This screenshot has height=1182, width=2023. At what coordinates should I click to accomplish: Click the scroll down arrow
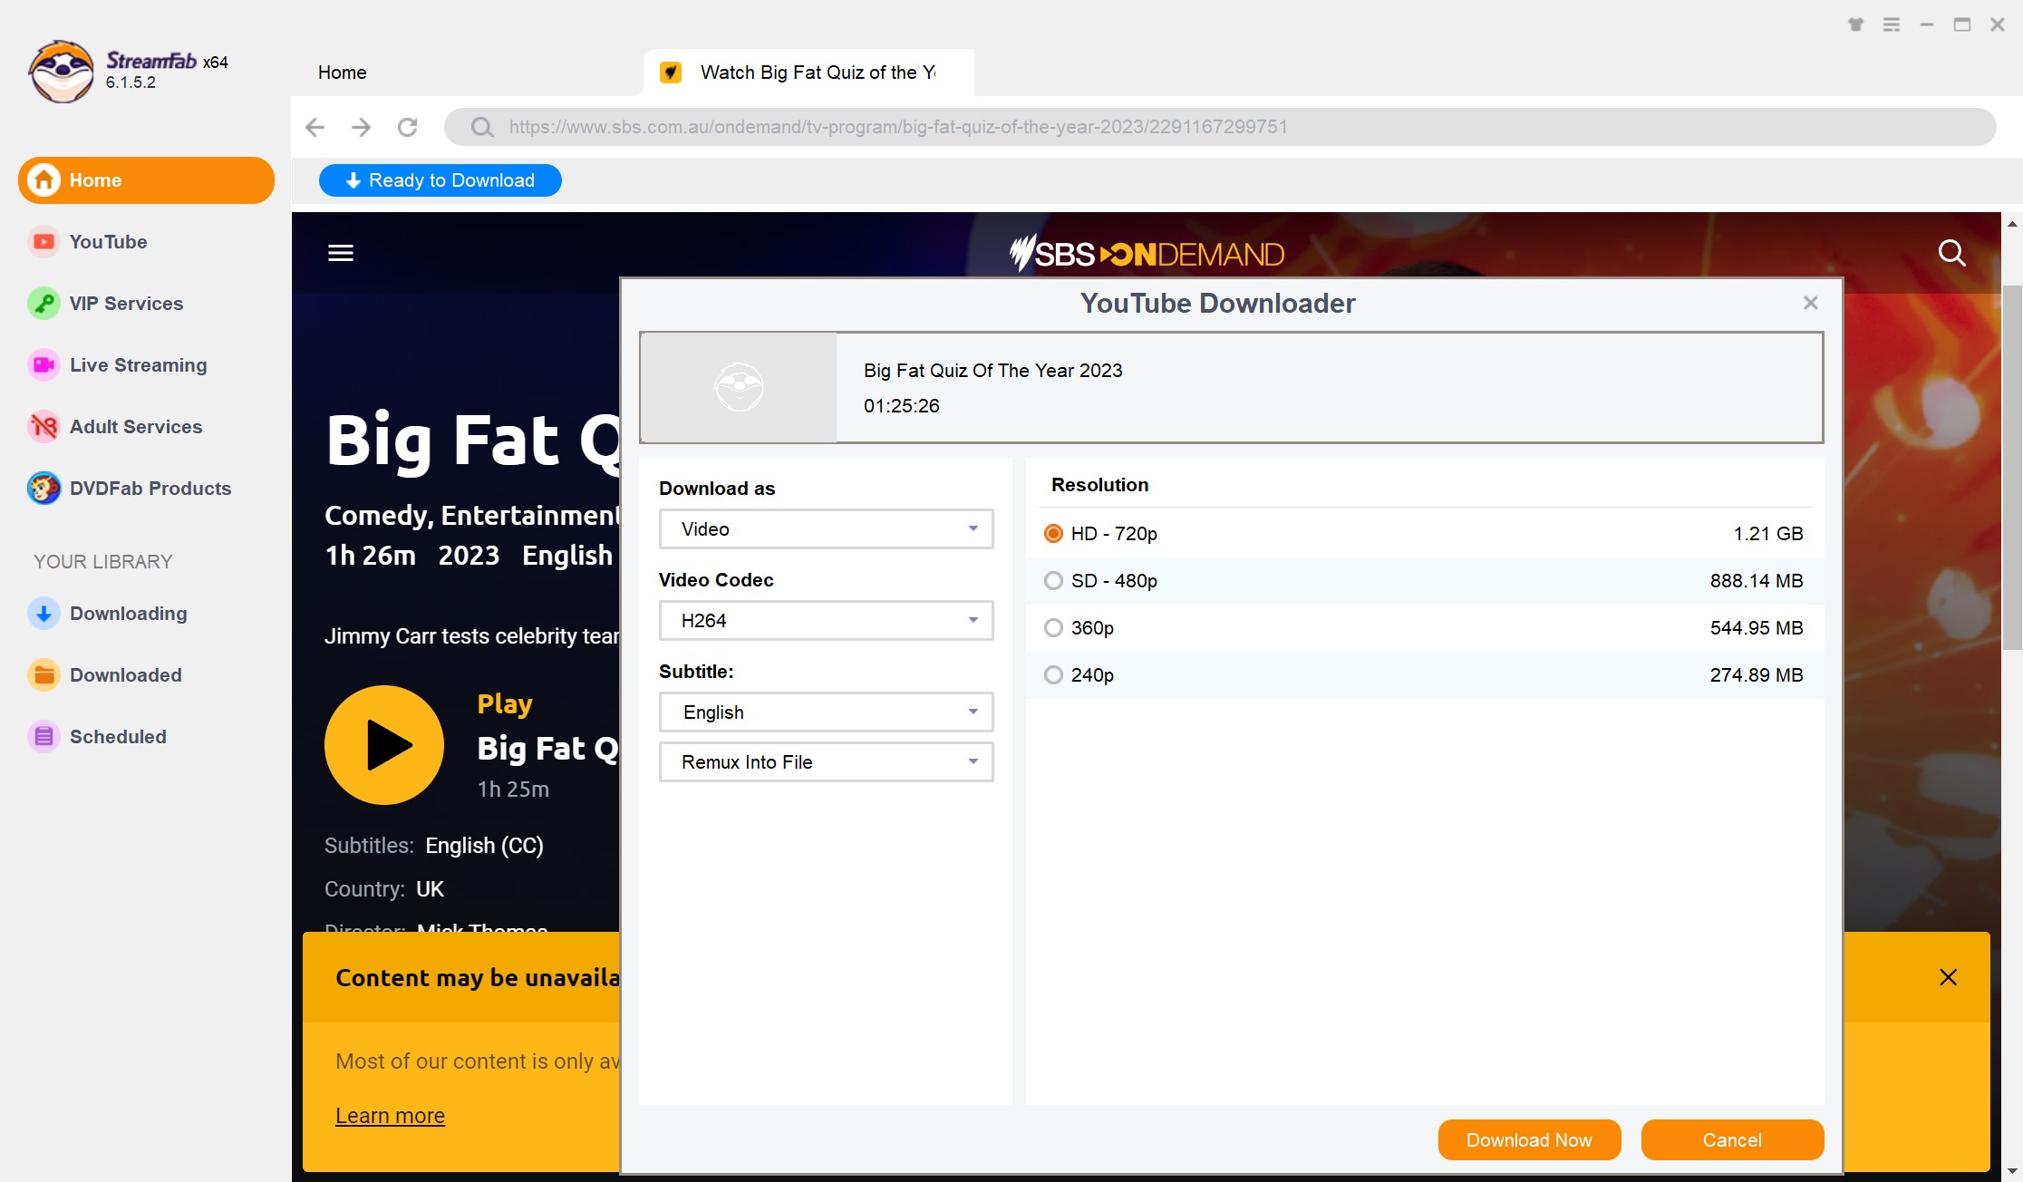tap(2012, 1171)
